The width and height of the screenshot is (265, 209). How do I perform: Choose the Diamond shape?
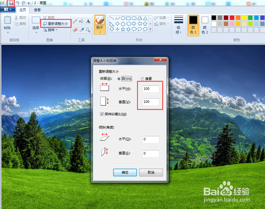coord(118,24)
